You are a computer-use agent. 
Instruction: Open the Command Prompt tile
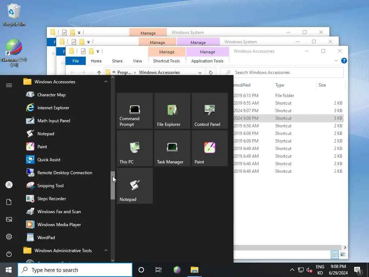[135, 111]
